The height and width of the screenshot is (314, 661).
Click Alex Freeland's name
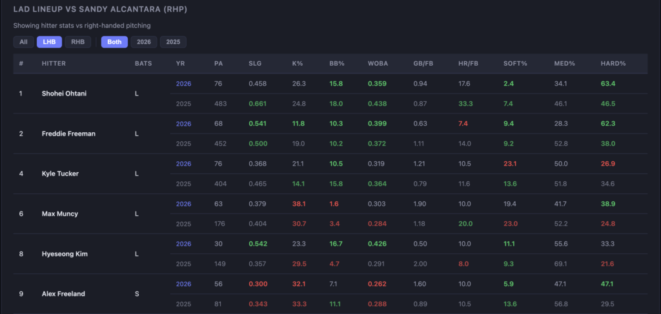tap(63, 294)
